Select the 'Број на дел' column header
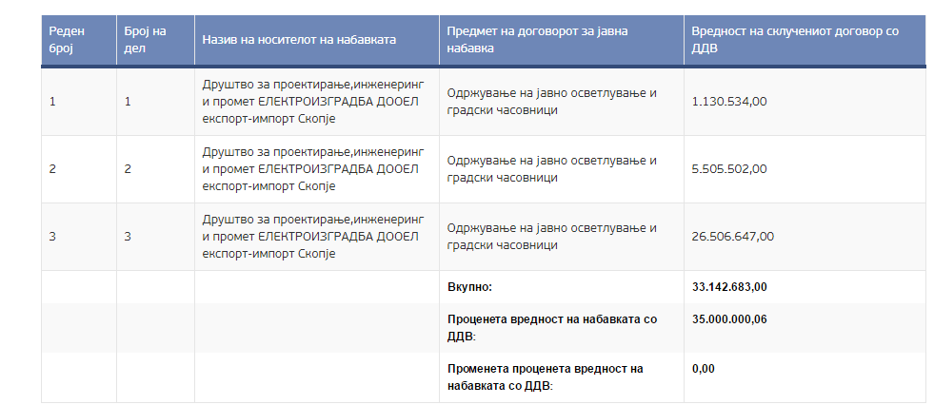934x405 pixels. (145, 39)
